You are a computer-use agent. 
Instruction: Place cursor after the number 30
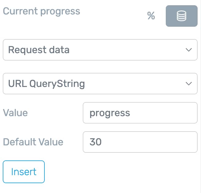pos(102,142)
